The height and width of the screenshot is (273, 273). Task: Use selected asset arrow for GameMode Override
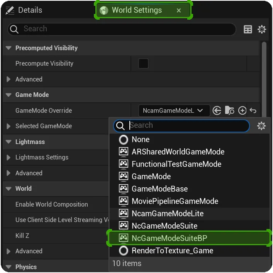pyautogui.click(x=217, y=110)
